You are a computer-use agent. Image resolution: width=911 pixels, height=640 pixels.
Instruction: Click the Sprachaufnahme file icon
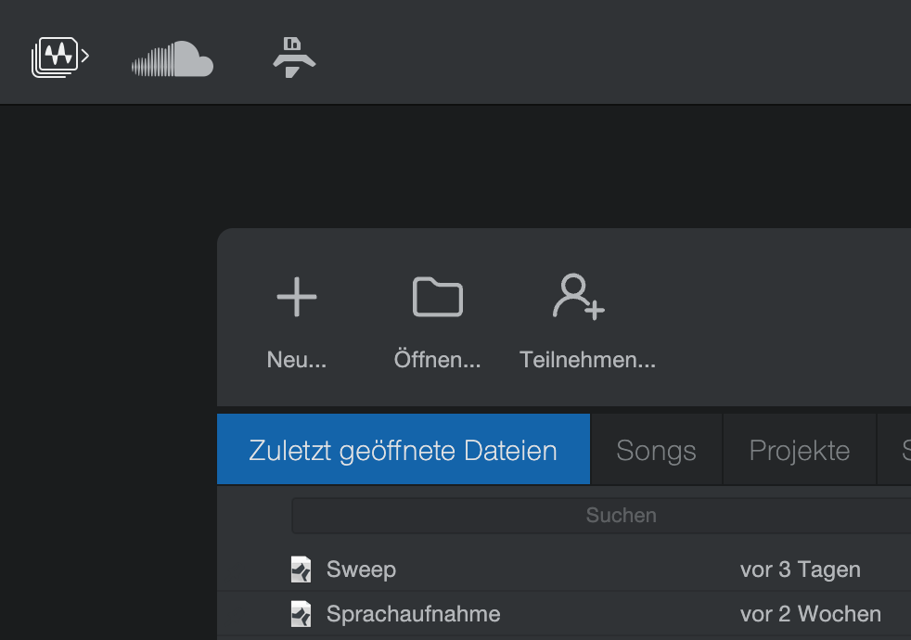(x=301, y=614)
